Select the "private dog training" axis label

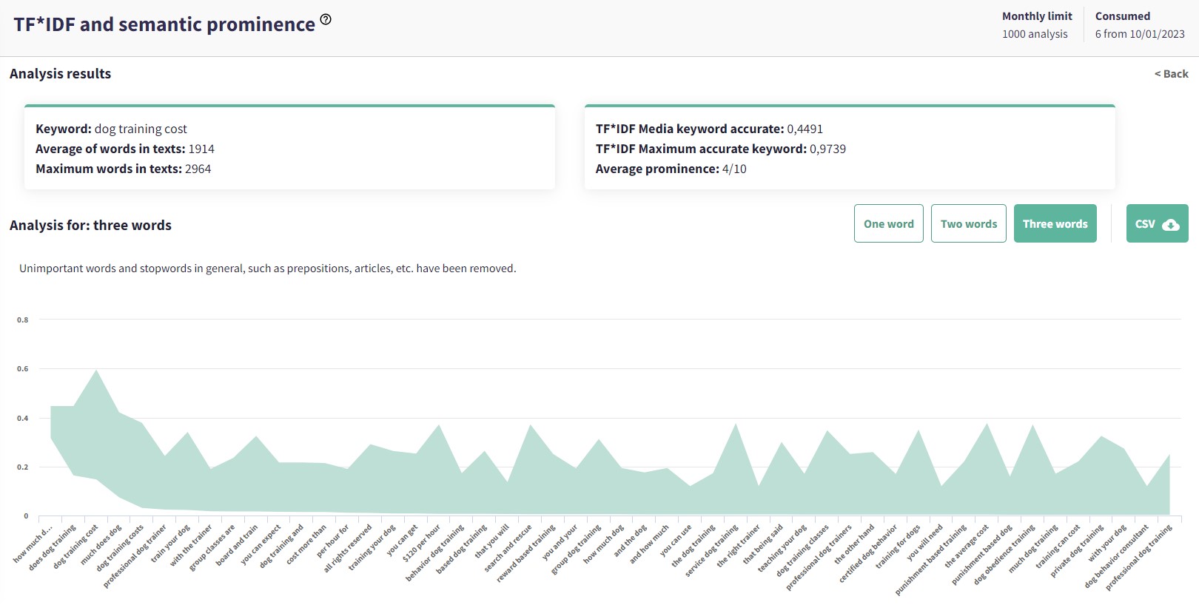(x=1078, y=550)
